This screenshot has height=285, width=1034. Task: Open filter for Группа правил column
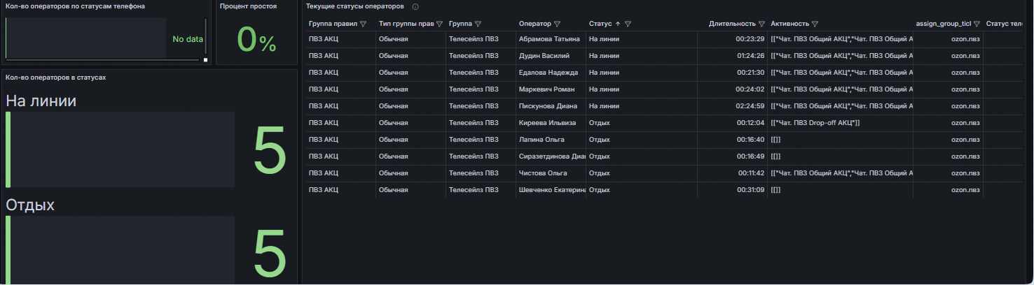[363, 24]
